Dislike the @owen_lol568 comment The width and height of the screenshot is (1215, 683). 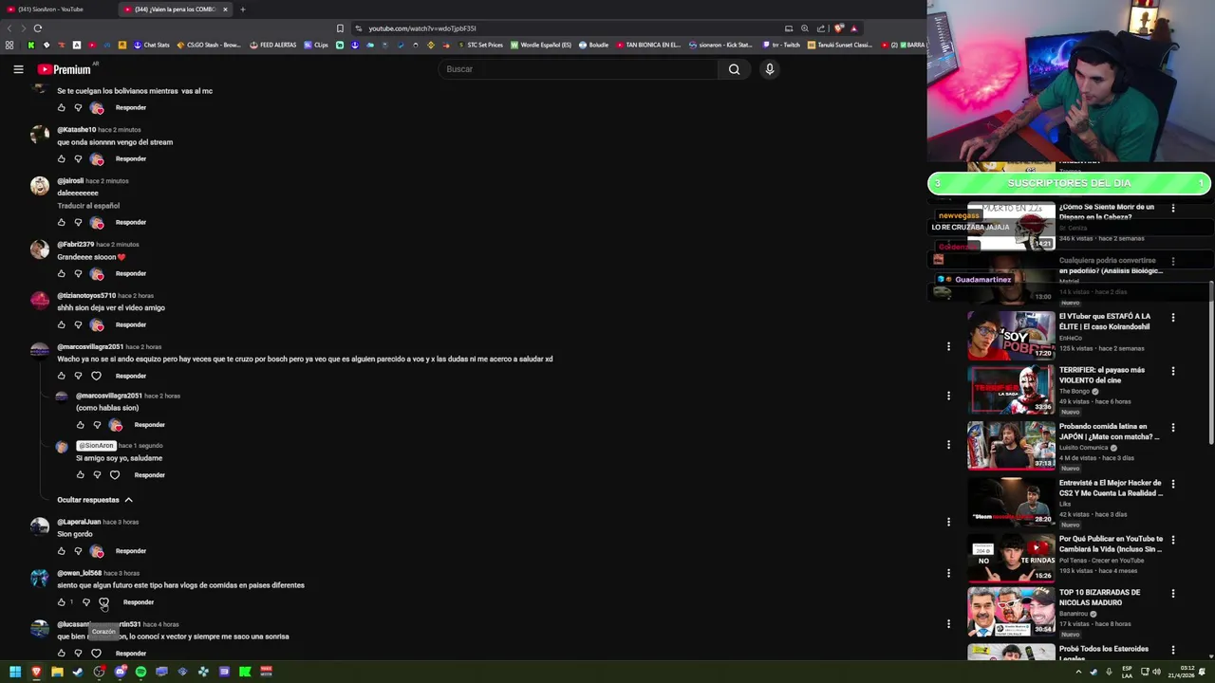point(86,602)
